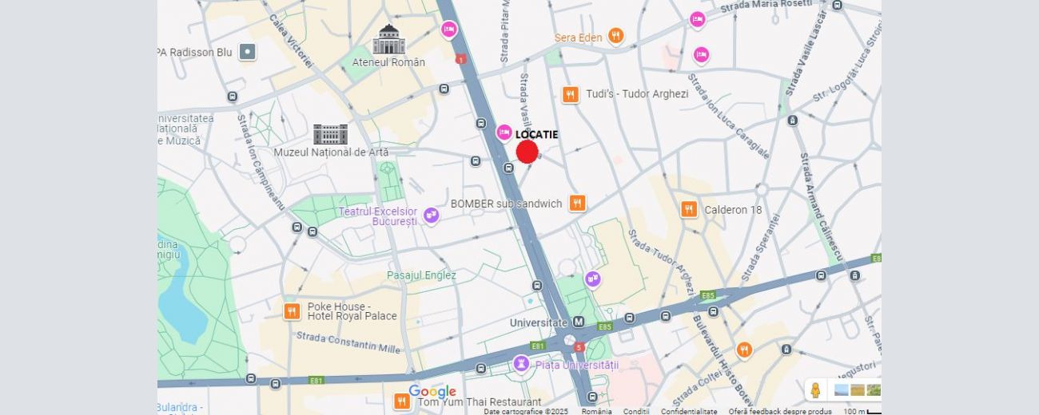This screenshot has height=415, width=1039.
Task: Open the Poke House restaurant pin
Action: (292, 311)
